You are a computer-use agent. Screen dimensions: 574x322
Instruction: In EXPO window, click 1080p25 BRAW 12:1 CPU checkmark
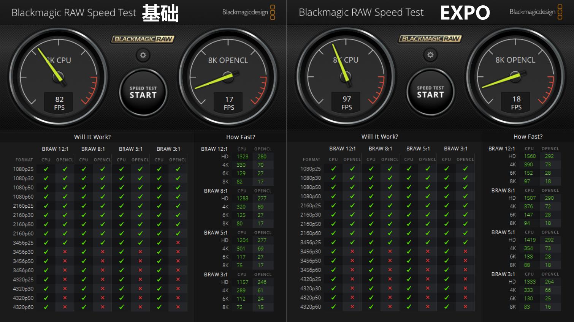[333, 169]
